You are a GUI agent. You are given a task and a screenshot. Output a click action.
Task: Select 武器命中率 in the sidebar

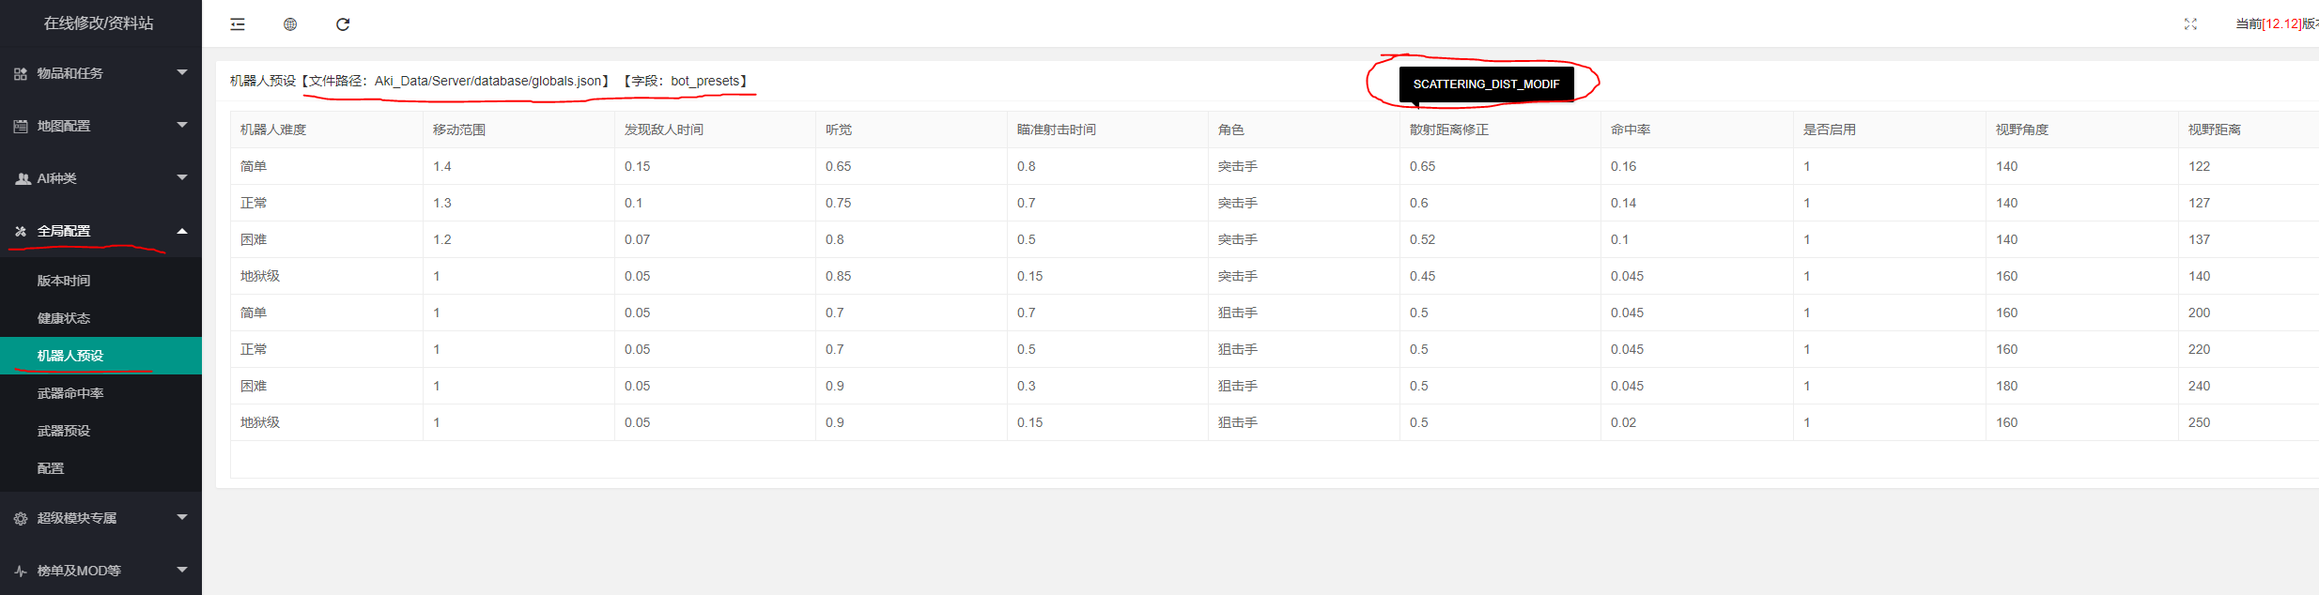[70, 393]
